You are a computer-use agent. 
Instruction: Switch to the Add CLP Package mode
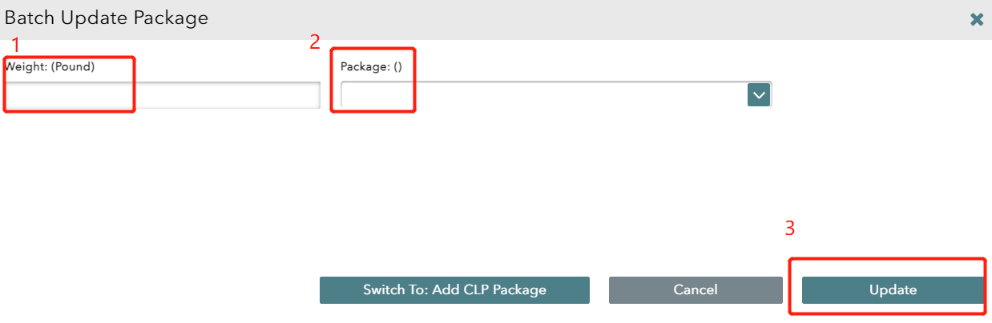click(454, 290)
